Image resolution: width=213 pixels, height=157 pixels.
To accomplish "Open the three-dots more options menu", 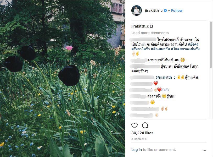I will pyautogui.click(x=204, y=150).
